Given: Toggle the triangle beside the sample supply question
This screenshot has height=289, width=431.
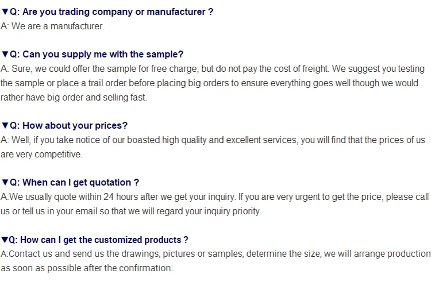Looking at the screenshot, I should (x=5, y=55).
